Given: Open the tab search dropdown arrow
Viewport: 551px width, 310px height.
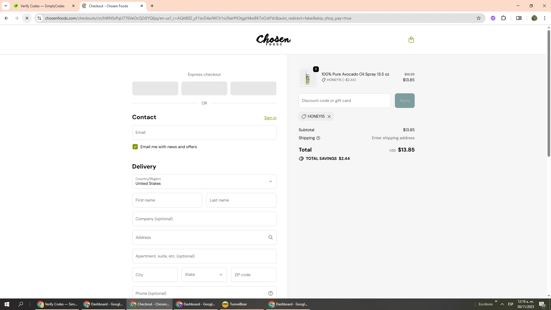Looking at the screenshot, I should pyautogui.click(x=6, y=6).
